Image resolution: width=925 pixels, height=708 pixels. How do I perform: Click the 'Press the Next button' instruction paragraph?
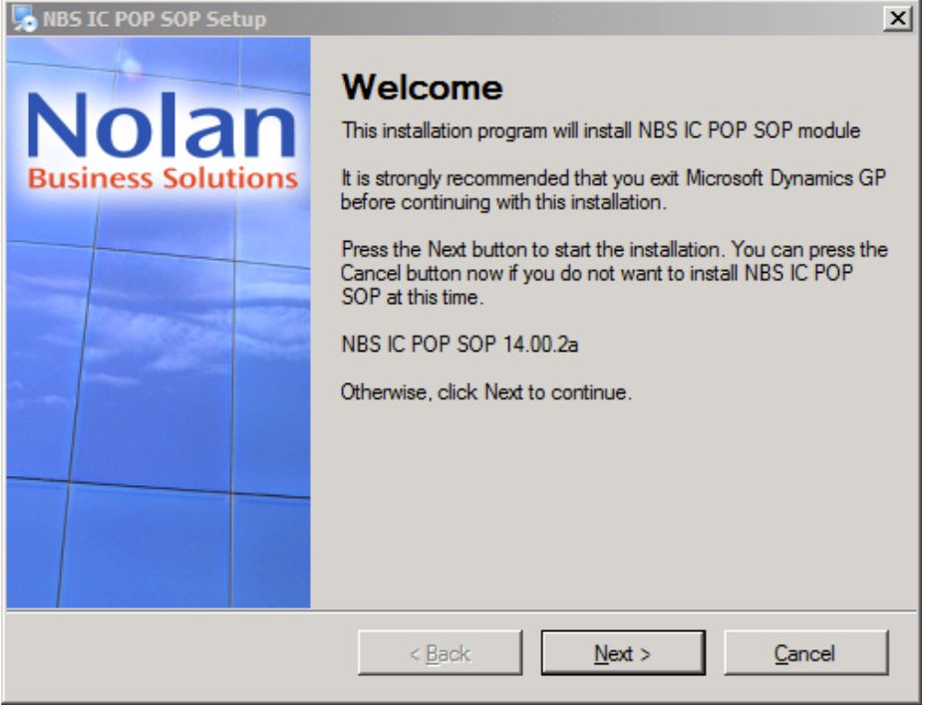point(613,273)
